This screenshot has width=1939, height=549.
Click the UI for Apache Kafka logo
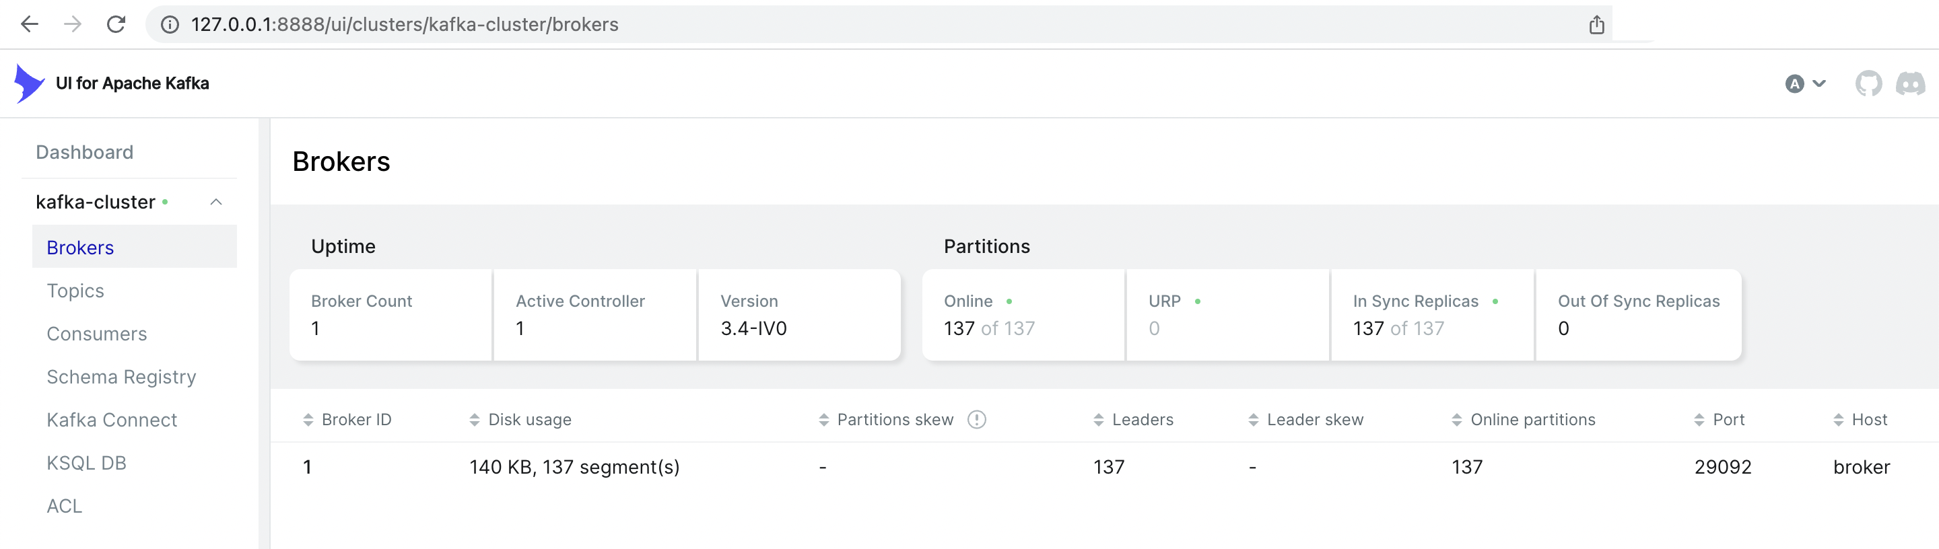[x=30, y=83]
